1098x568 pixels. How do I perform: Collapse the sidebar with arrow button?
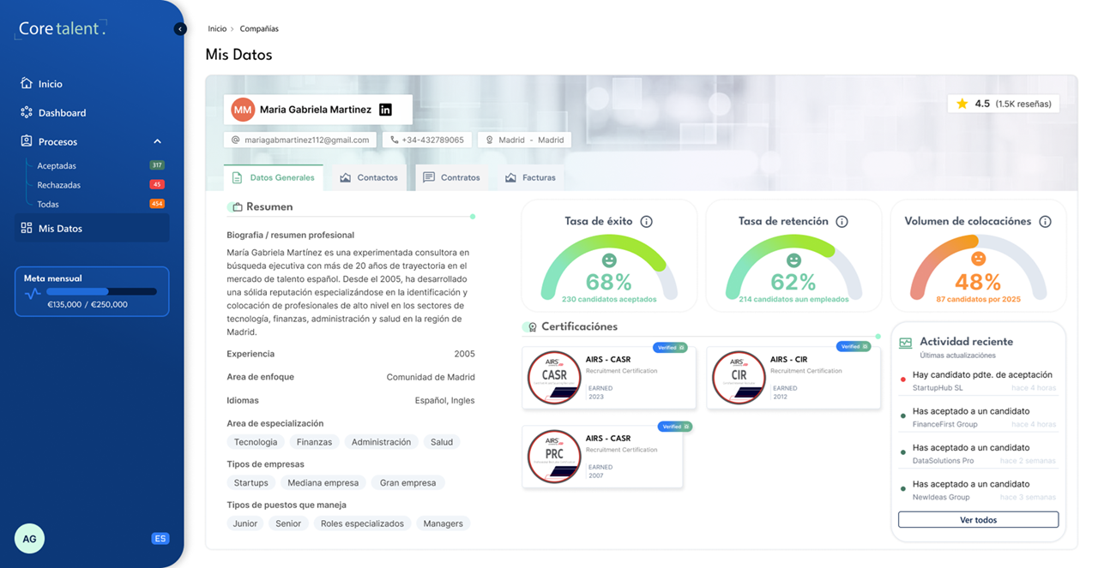pos(180,29)
